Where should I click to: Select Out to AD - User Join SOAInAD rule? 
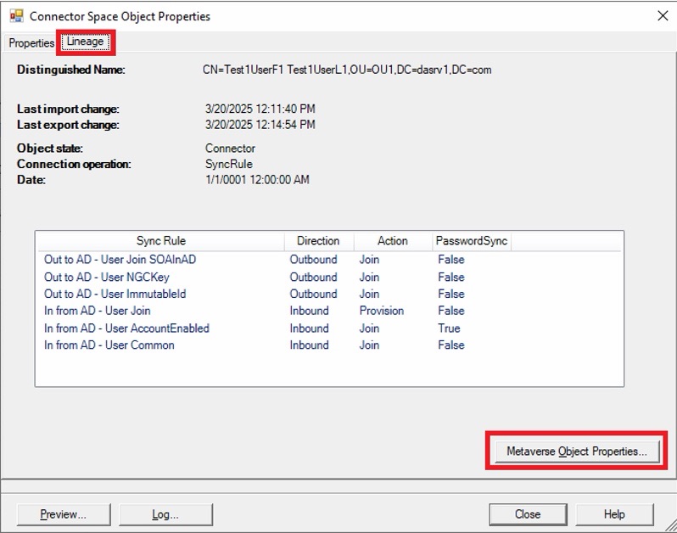coord(120,260)
